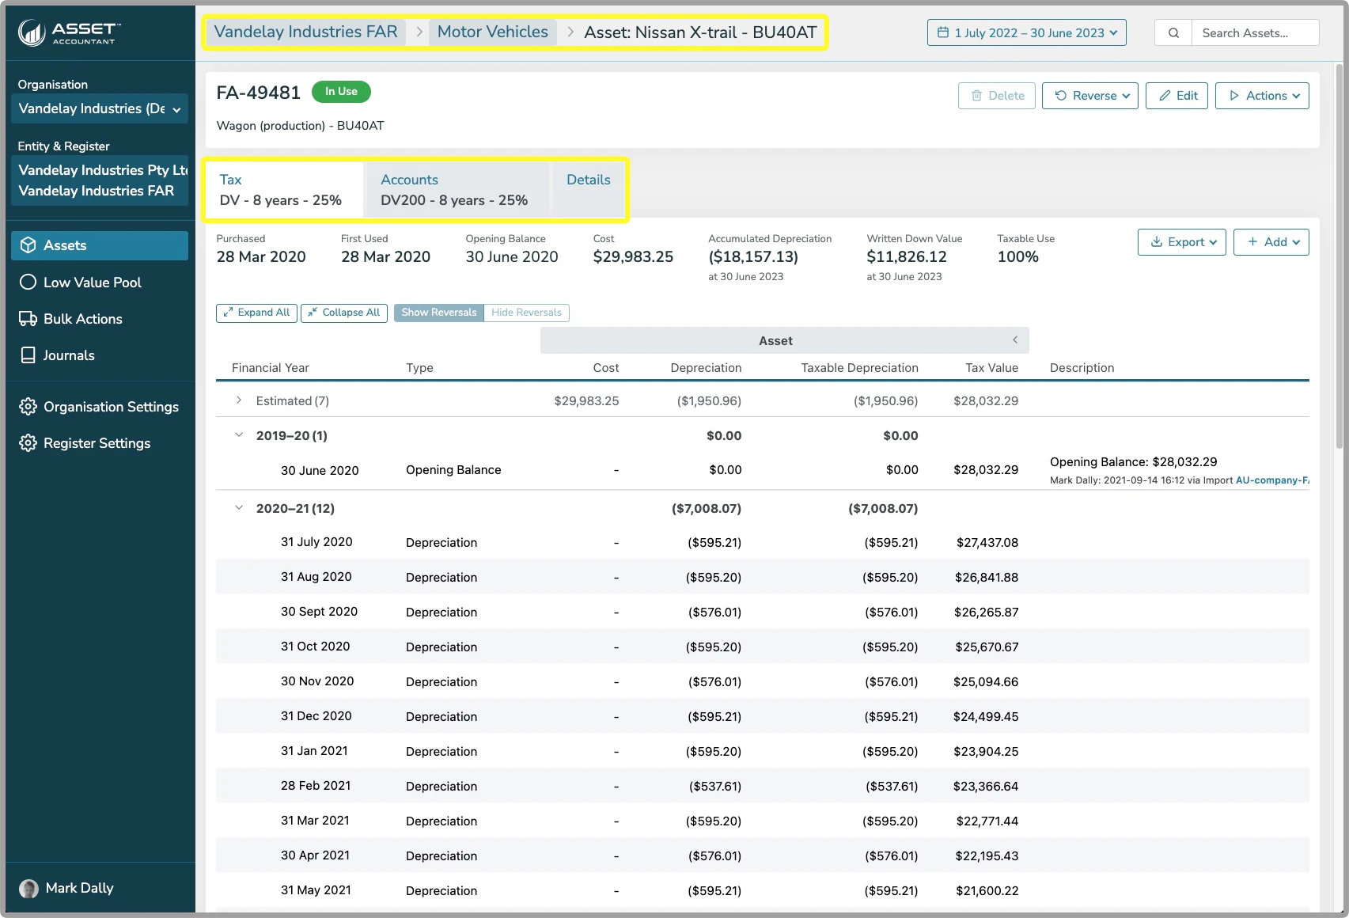This screenshot has width=1349, height=918.
Task: Open the date range selector
Action: (x=1026, y=32)
